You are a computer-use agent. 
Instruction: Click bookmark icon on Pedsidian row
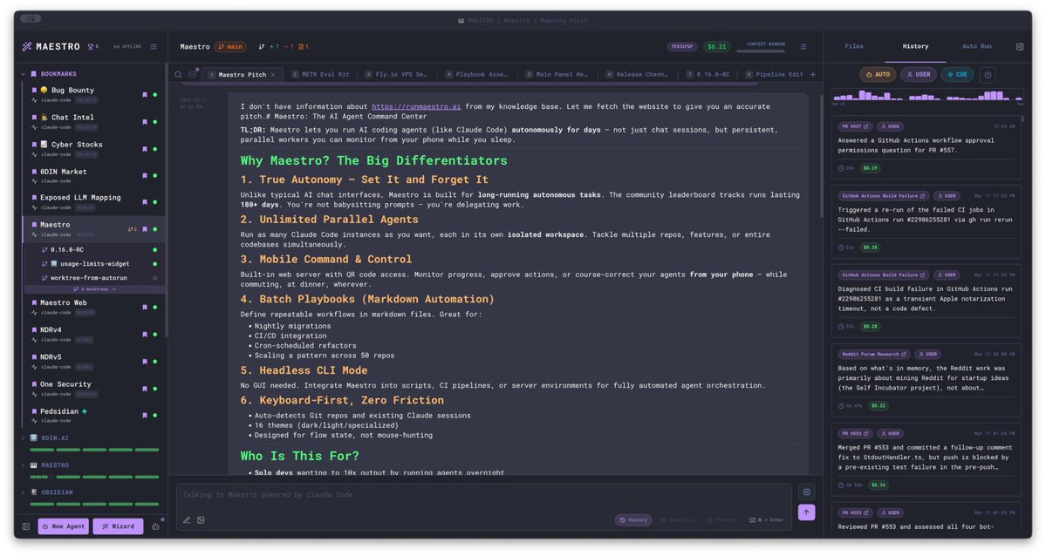coord(145,415)
